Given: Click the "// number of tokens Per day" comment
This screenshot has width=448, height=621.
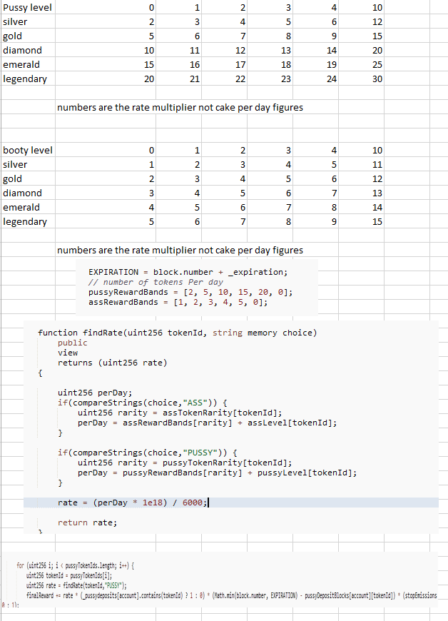Looking at the screenshot, I should [156, 282].
